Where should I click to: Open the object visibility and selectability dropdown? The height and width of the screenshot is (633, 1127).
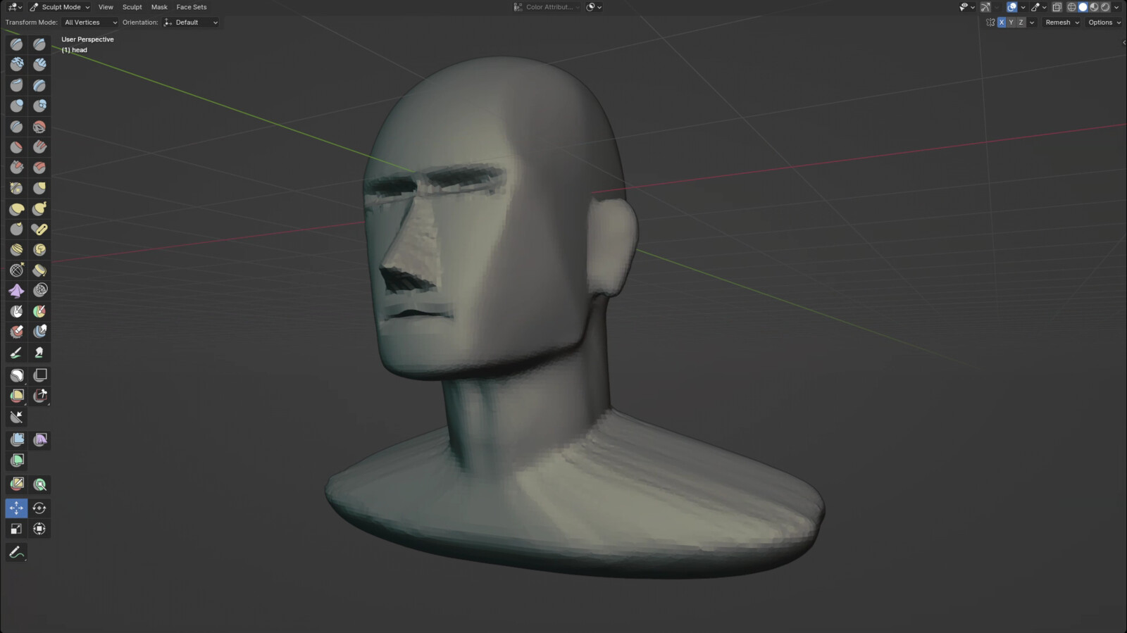pos(967,7)
